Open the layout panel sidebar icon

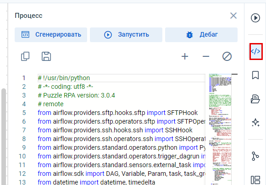coord(255,180)
